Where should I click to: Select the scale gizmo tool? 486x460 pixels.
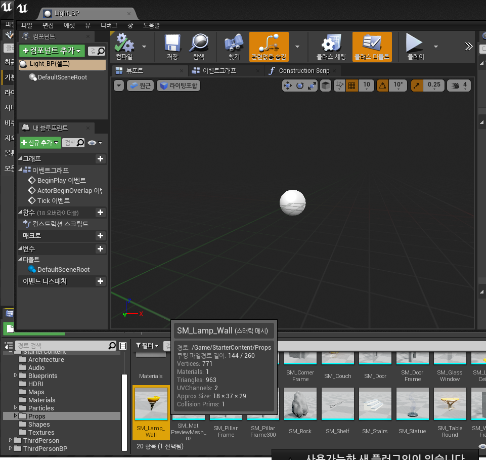pyautogui.click(x=312, y=86)
